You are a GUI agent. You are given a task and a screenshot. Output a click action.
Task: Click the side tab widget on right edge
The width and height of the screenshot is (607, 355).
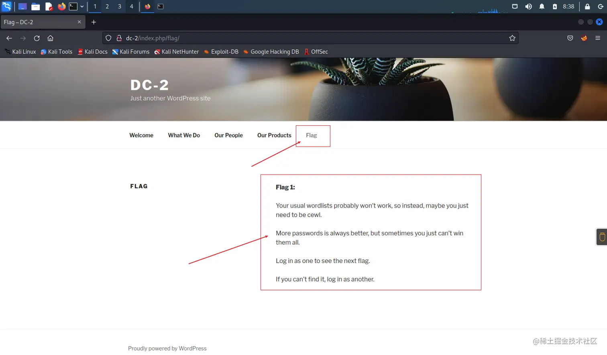602,237
